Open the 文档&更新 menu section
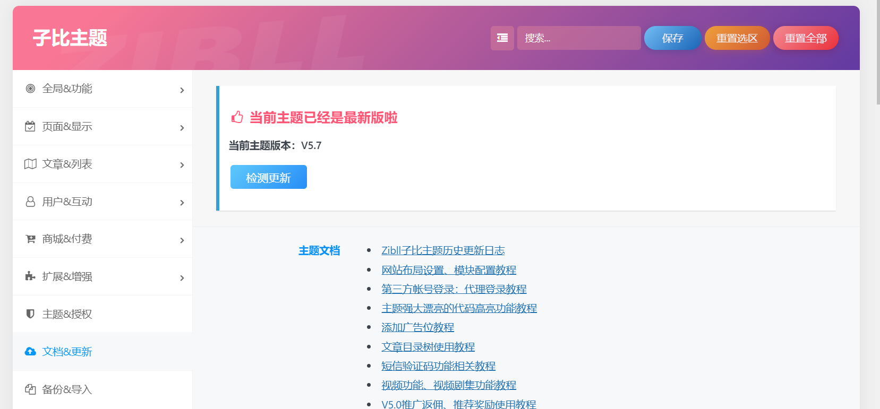This screenshot has width=880, height=409. [x=67, y=352]
